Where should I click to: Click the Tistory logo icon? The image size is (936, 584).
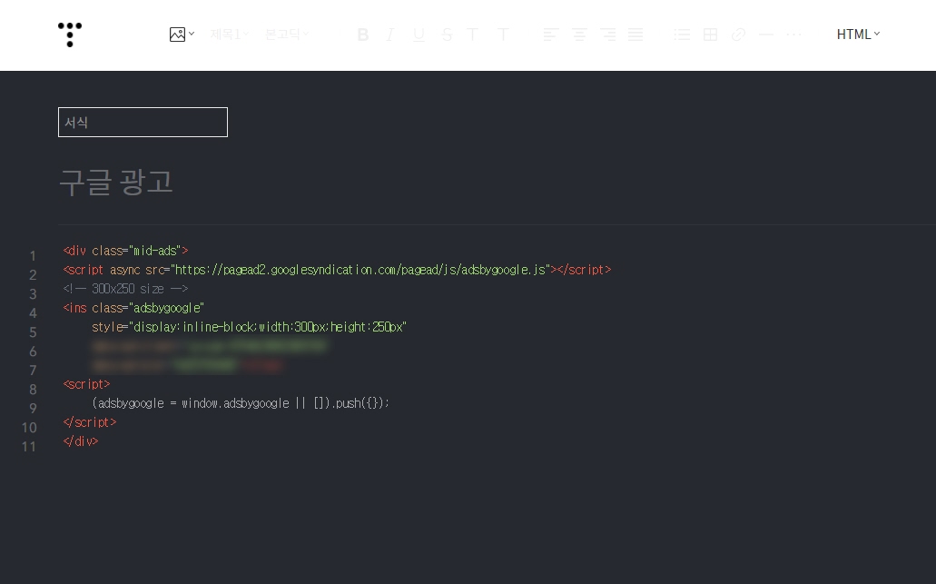[70, 35]
